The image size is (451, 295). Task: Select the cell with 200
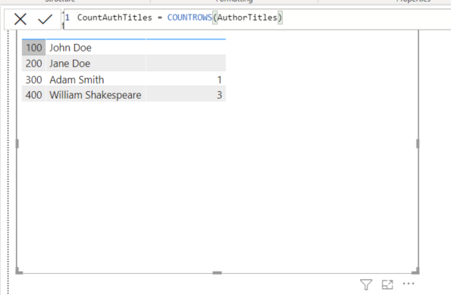pos(33,63)
